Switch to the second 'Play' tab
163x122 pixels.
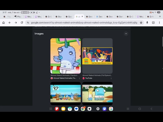(x=18, y=17)
